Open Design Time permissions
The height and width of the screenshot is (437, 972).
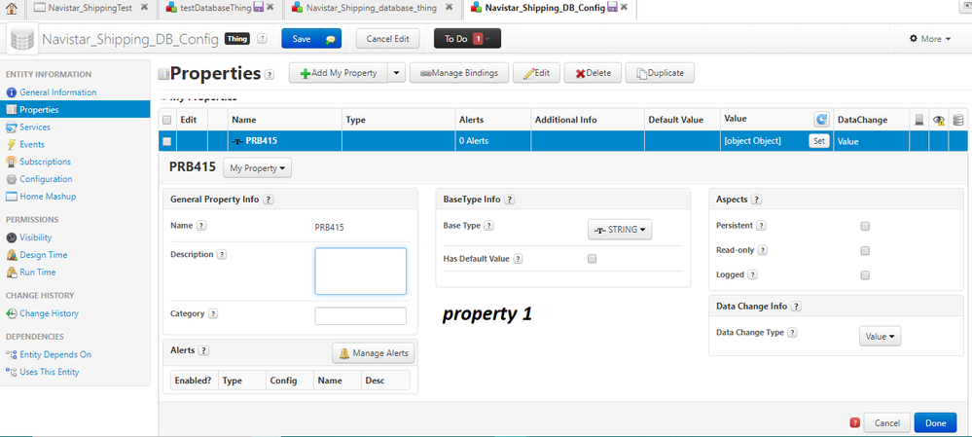43,255
